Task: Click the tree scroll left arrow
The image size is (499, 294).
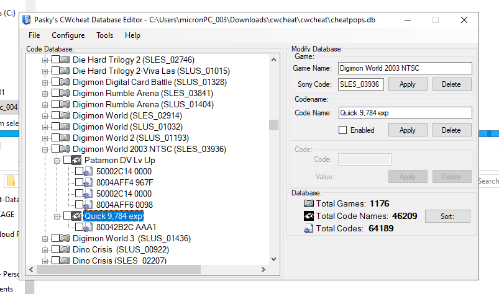Action: (31, 270)
